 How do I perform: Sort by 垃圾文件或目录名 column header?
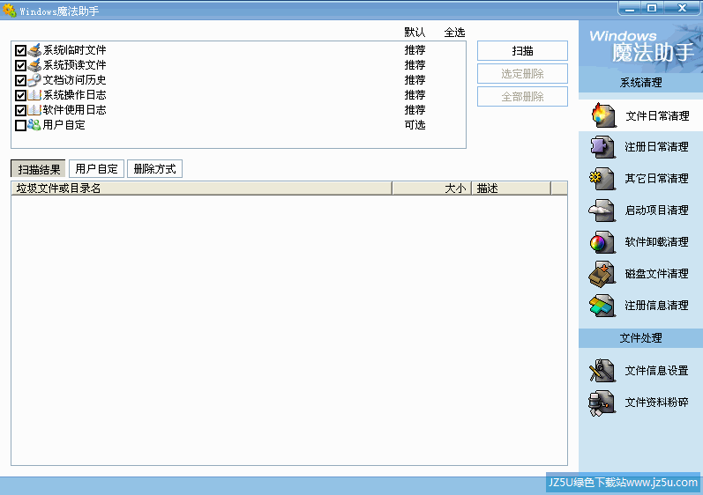point(201,188)
